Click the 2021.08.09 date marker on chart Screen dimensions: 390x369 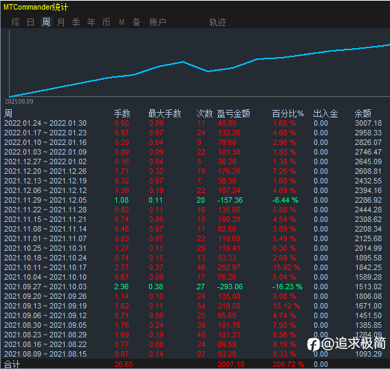pyautogui.click(x=19, y=102)
